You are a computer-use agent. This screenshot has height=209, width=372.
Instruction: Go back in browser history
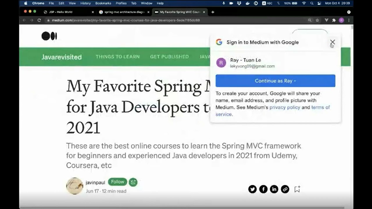24,20
